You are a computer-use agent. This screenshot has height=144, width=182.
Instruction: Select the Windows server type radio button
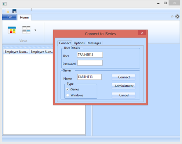pyautogui.click(x=68, y=95)
